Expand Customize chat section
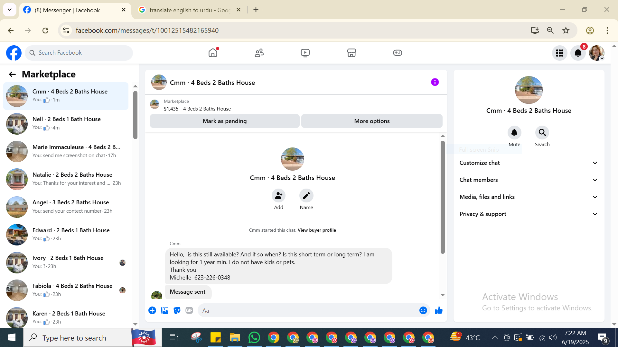The width and height of the screenshot is (618, 347). tap(529, 163)
